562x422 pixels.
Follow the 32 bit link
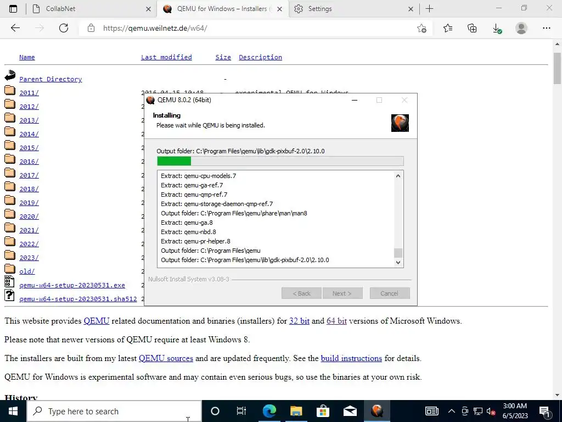(x=299, y=321)
